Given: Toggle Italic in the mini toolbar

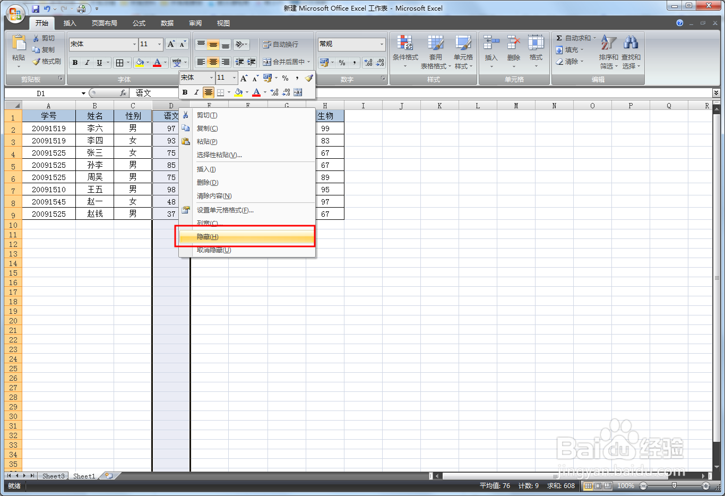Looking at the screenshot, I should [196, 92].
